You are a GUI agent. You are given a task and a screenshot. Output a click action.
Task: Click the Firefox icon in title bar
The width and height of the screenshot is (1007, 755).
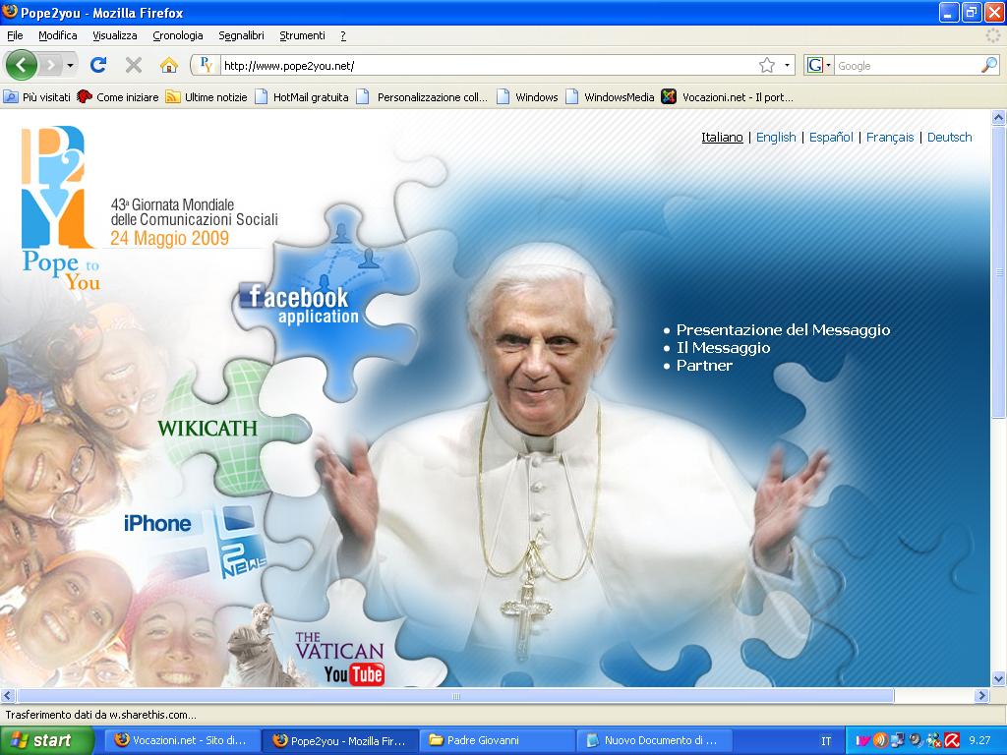10,12
